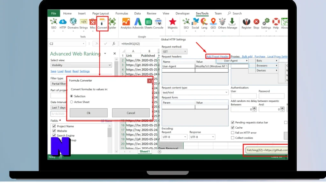
Task: Toggle Pending requests status bar checkbox
Action: (x=233, y=122)
